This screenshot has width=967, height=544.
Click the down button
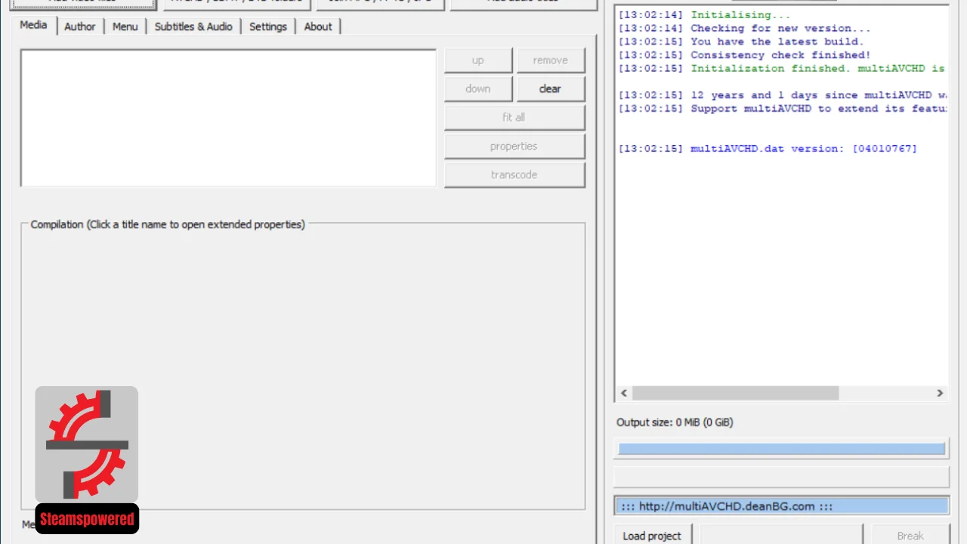[478, 88]
